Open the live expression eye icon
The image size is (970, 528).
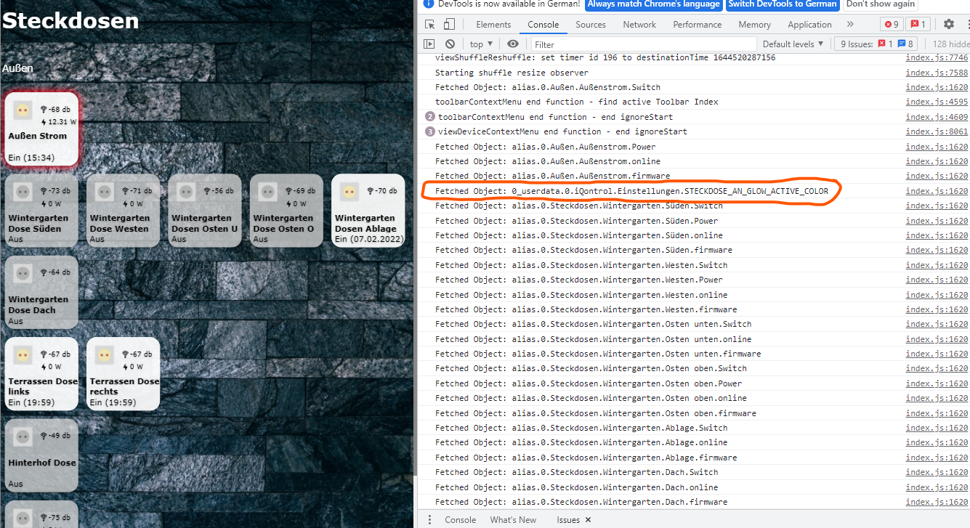point(513,44)
